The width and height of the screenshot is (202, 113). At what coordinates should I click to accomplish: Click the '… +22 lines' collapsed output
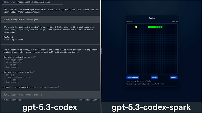(12, 65)
